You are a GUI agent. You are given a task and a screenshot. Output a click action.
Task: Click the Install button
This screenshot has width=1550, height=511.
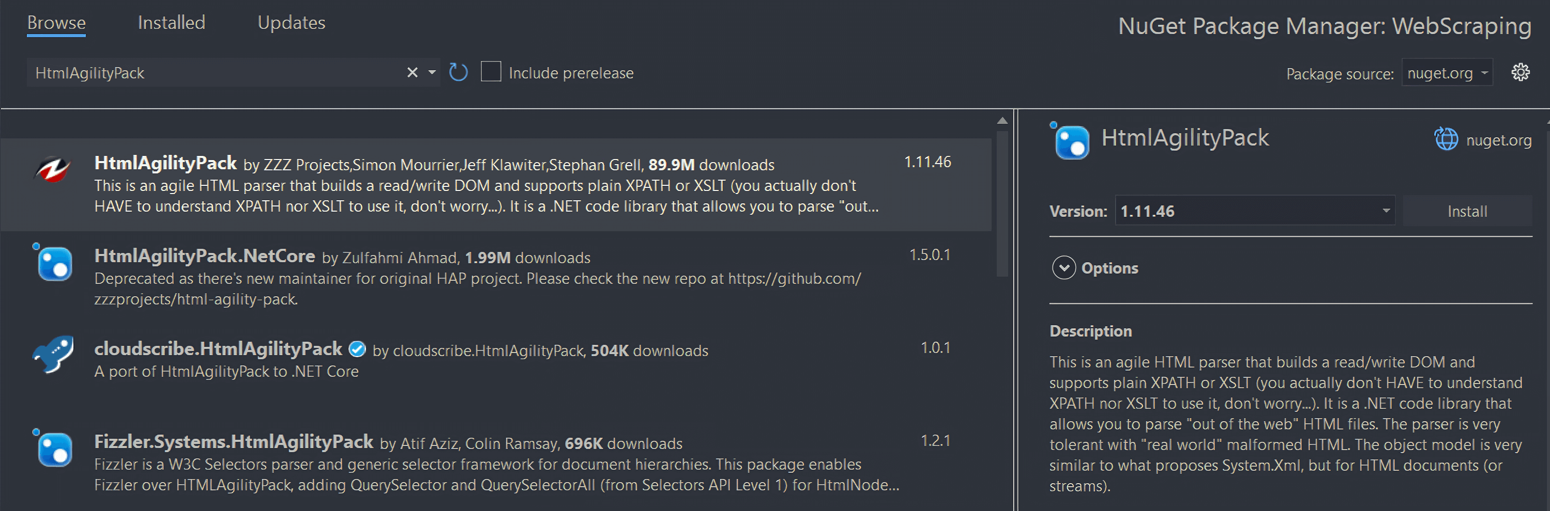pyautogui.click(x=1467, y=211)
